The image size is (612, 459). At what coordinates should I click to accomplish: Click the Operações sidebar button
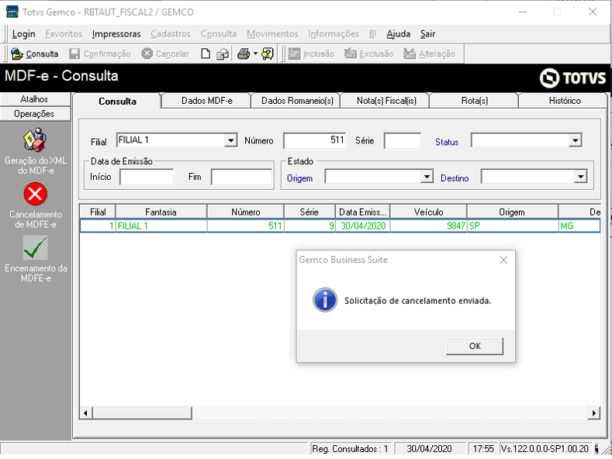(35, 114)
